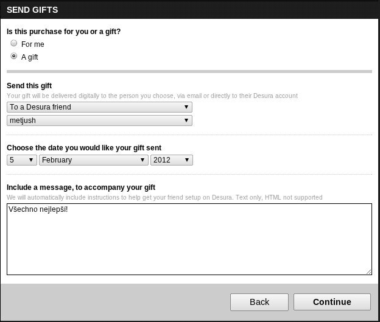Select the "For me" radio button
The height and width of the screenshot is (322, 380).
click(14, 44)
